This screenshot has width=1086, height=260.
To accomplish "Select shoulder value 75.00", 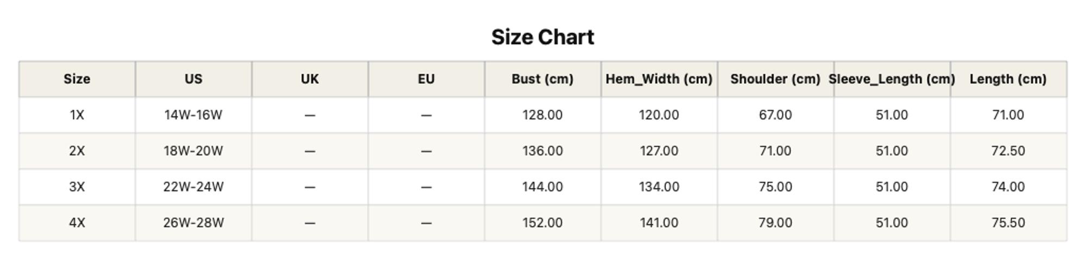I will coord(775,187).
